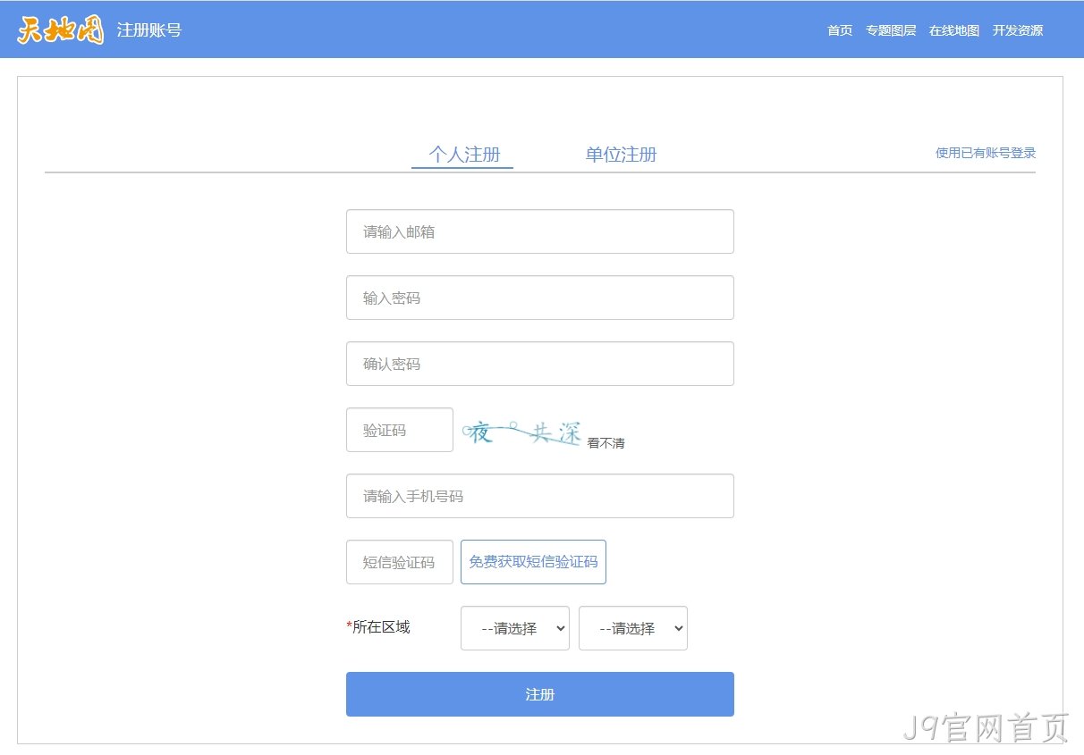Open 开发资源 navigation item
1084x755 pixels.
1018,30
